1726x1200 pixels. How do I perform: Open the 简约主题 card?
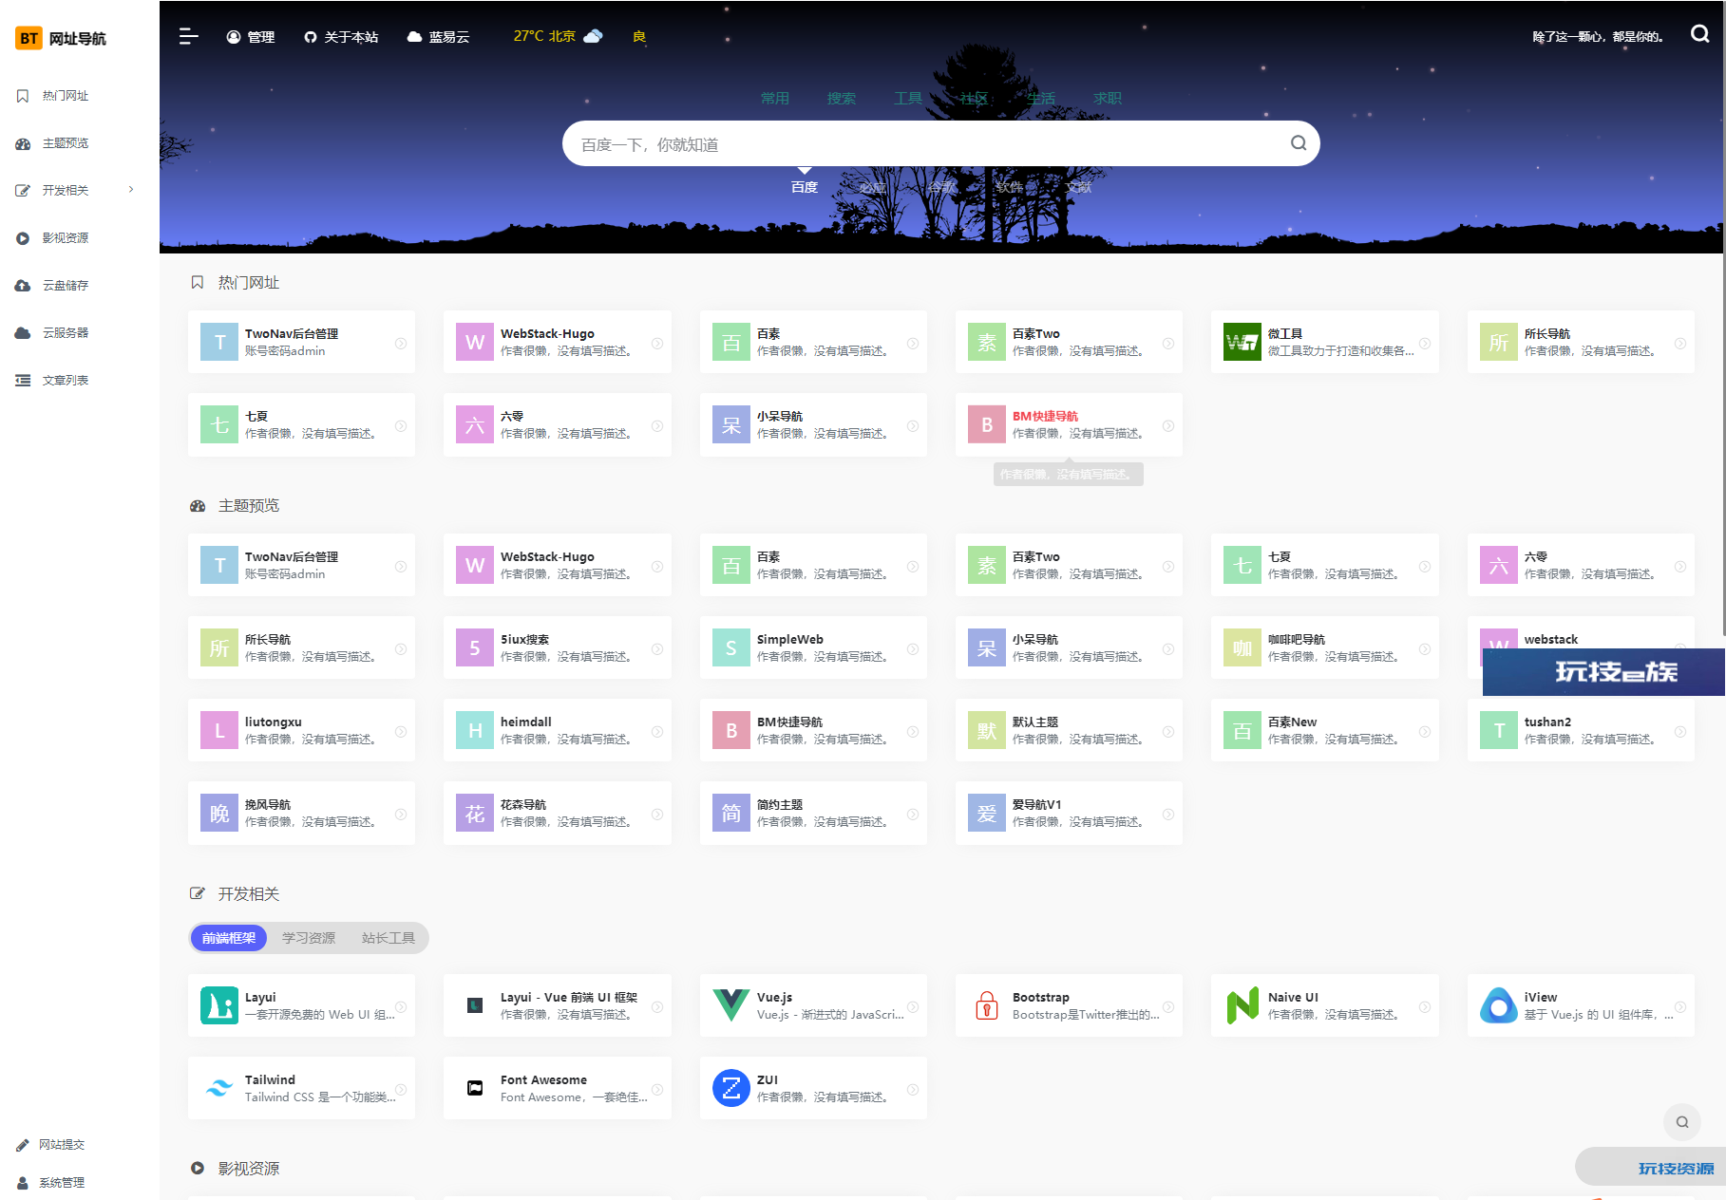[x=813, y=814]
